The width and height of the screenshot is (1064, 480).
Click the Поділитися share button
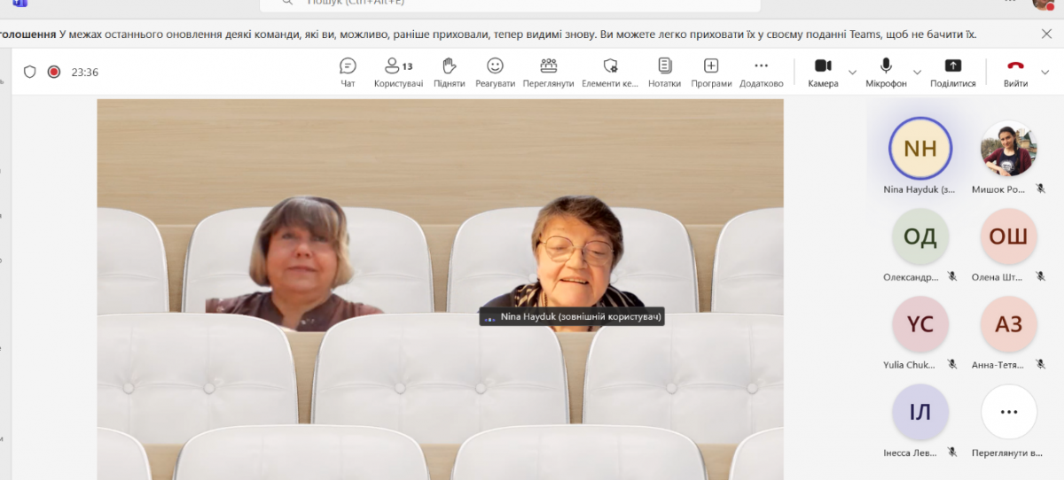(952, 72)
